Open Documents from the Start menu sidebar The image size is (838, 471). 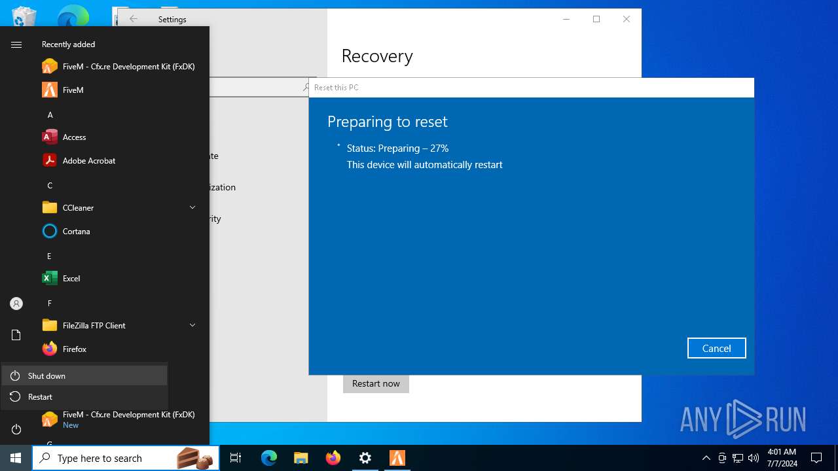16,335
